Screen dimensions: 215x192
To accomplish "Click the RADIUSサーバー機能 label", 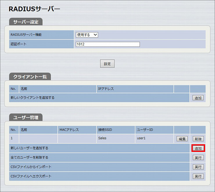I will tap(26, 35).
